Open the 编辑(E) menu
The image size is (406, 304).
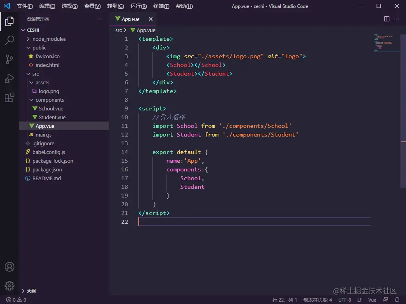pyautogui.click(x=47, y=6)
